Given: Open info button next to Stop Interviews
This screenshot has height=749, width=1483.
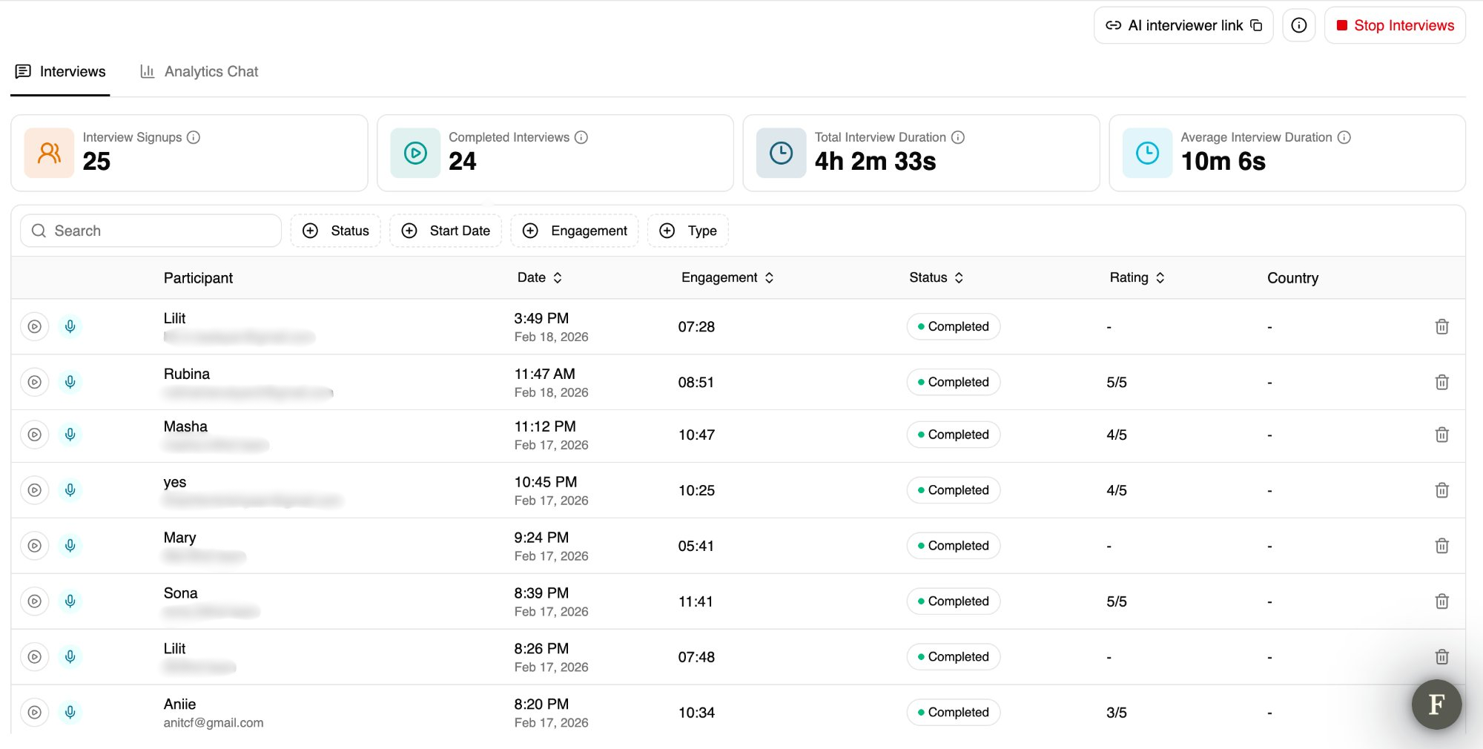Looking at the screenshot, I should [1299, 25].
